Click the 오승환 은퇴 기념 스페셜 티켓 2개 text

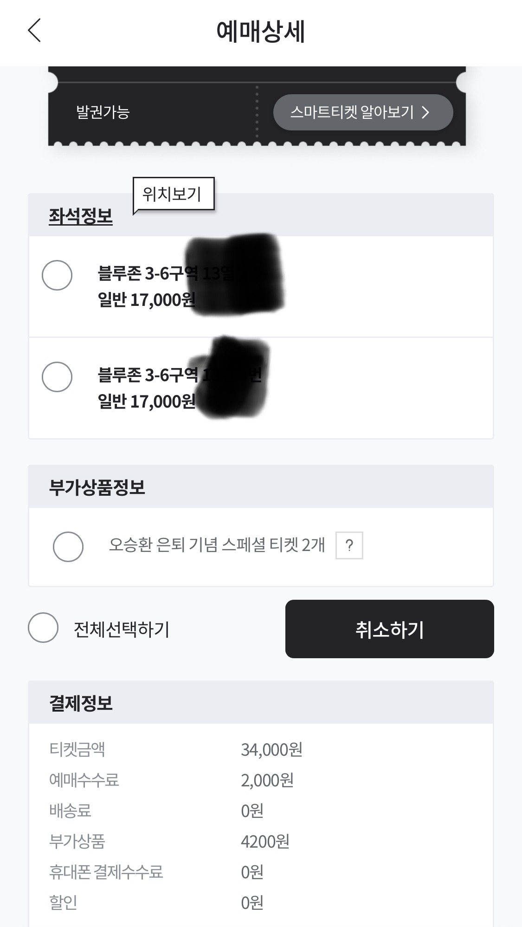click(x=217, y=545)
